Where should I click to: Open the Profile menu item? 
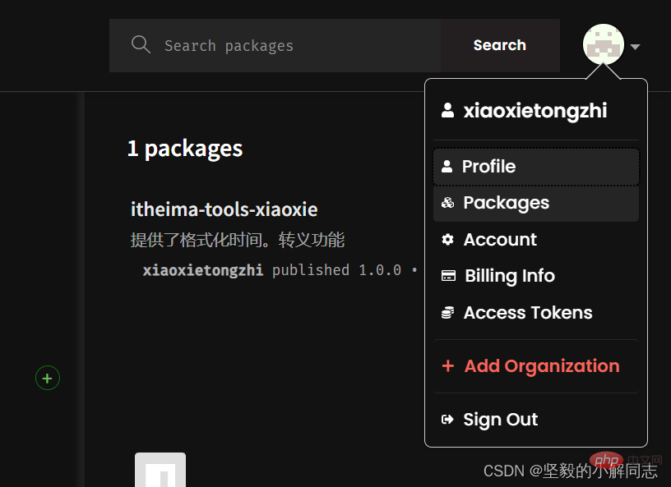click(488, 167)
